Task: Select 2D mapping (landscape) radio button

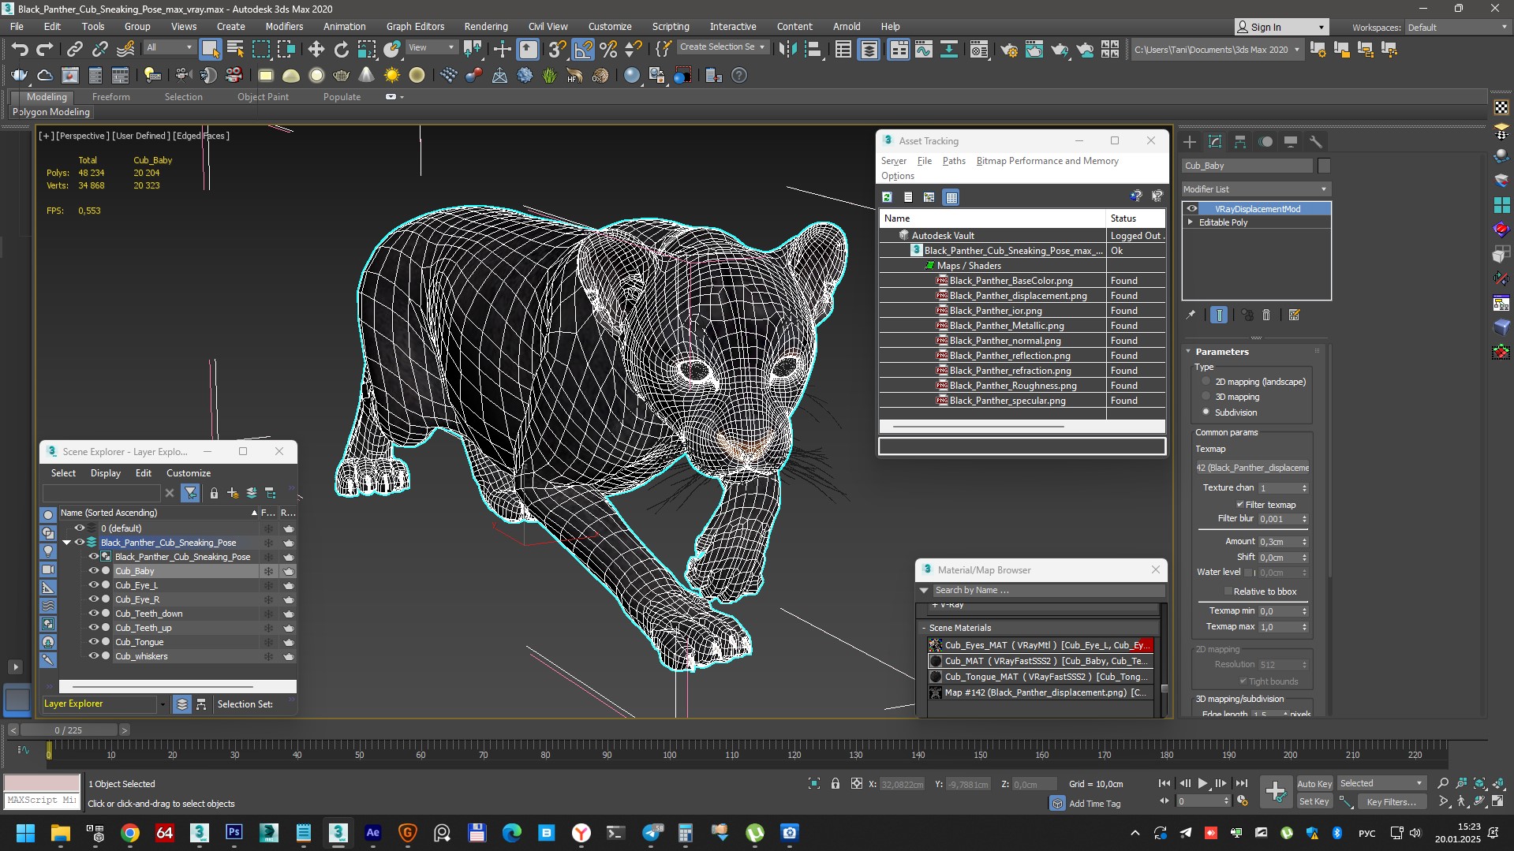Action: [x=1206, y=382]
